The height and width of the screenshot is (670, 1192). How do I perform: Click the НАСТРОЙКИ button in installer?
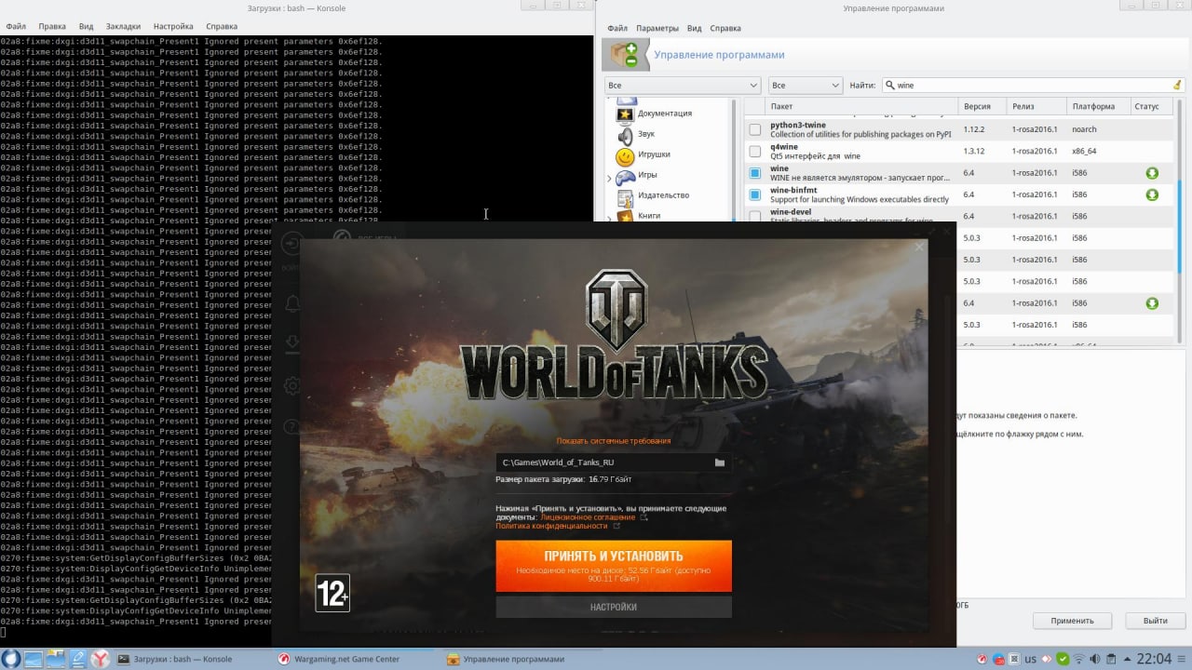(x=614, y=607)
